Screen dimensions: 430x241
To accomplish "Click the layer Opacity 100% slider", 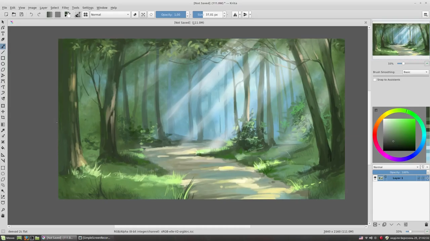I will (x=399, y=172).
